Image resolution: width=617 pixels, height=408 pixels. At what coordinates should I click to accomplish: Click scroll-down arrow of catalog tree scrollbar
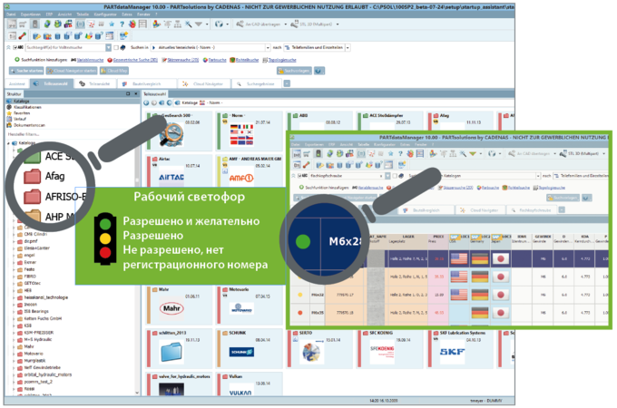coord(137,393)
